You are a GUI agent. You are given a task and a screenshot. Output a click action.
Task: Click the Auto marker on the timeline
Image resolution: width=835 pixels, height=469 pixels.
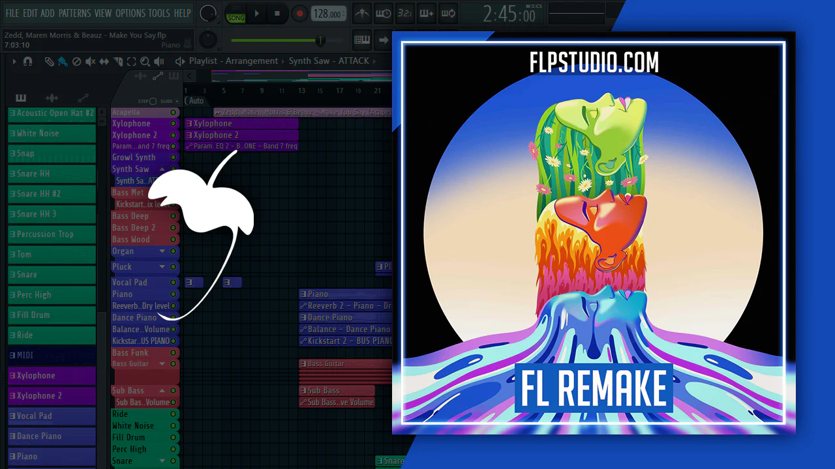195,101
